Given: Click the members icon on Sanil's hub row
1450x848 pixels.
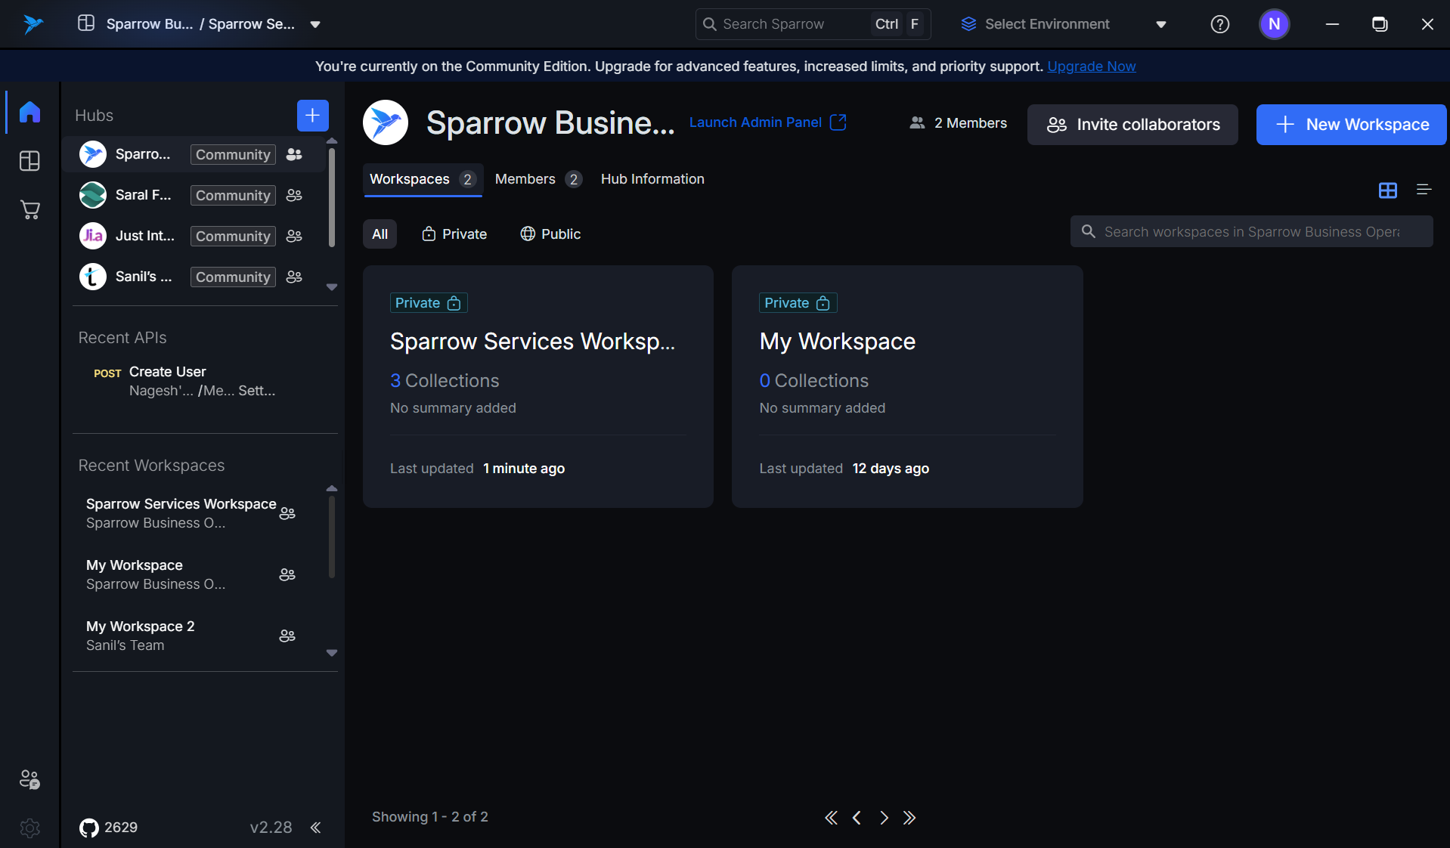Looking at the screenshot, I should click(x=294, y=277).
